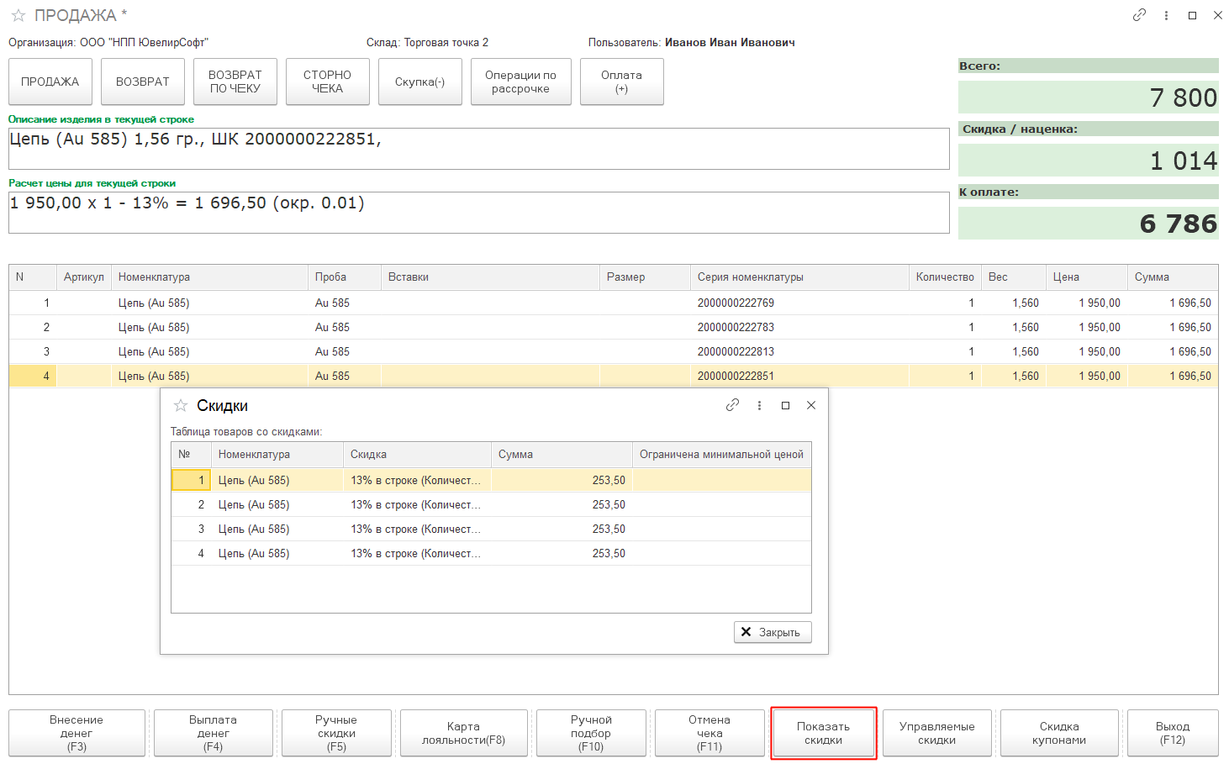The width and height of the screenshot is (1229, 764).
Task: Select discount row 4 in Скидки table
Action: pyautogui.click(x=491, y=553)
